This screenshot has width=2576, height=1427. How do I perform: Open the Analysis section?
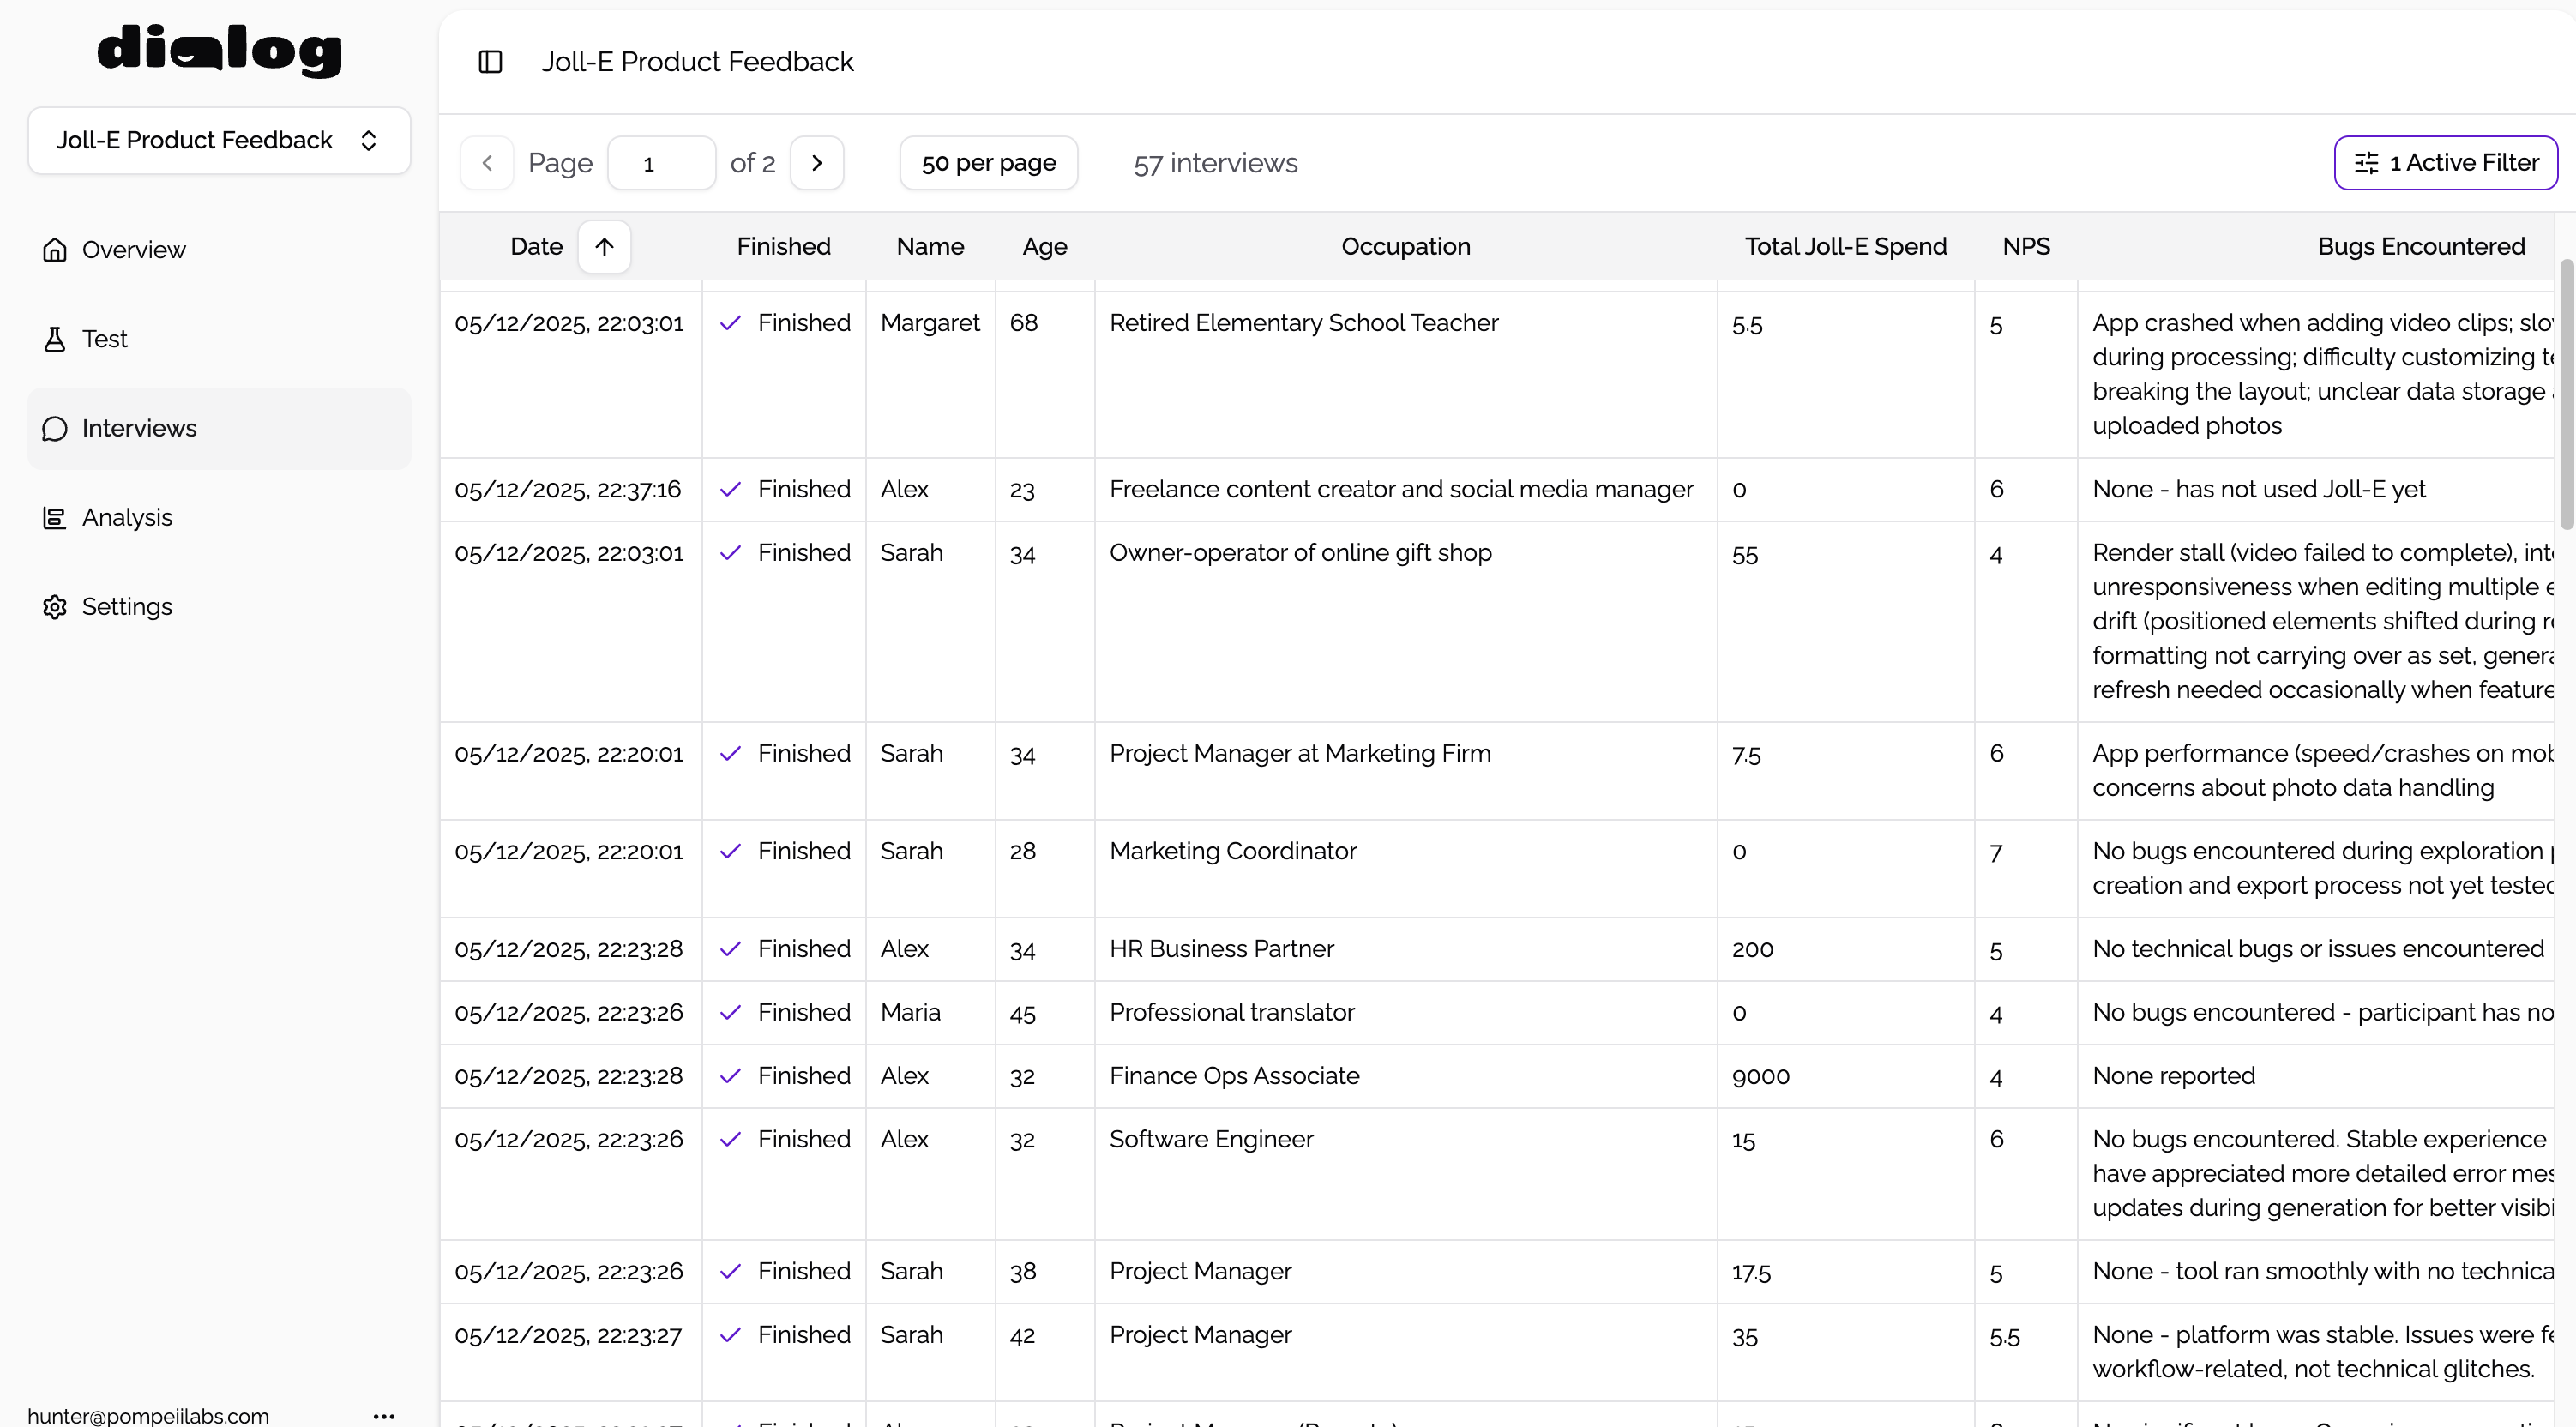127,518
